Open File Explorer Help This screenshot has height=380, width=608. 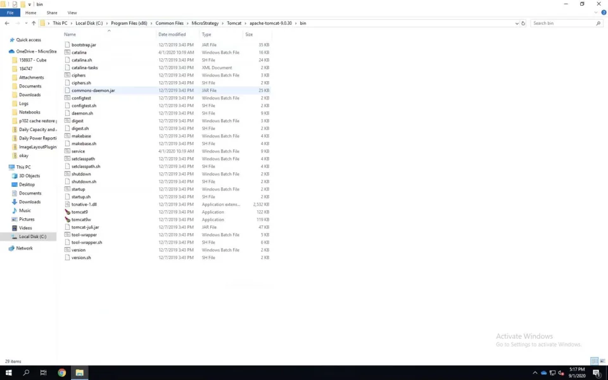tap(604, 13)
